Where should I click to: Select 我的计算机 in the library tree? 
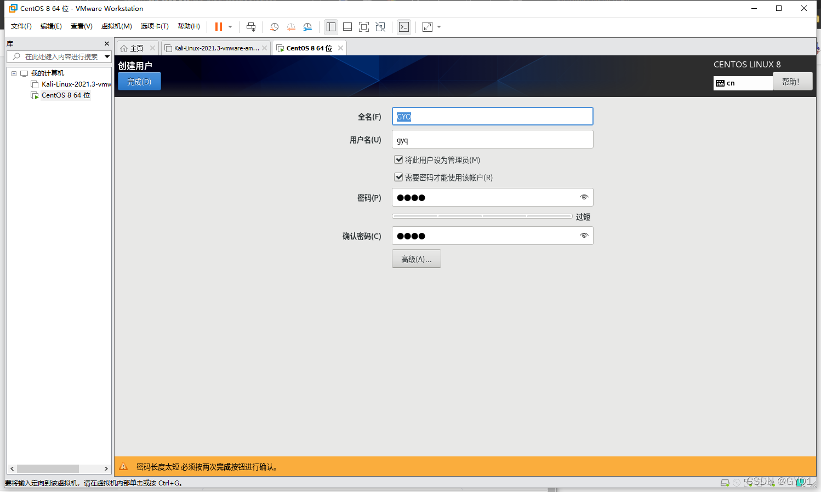(x=47, y=73)
